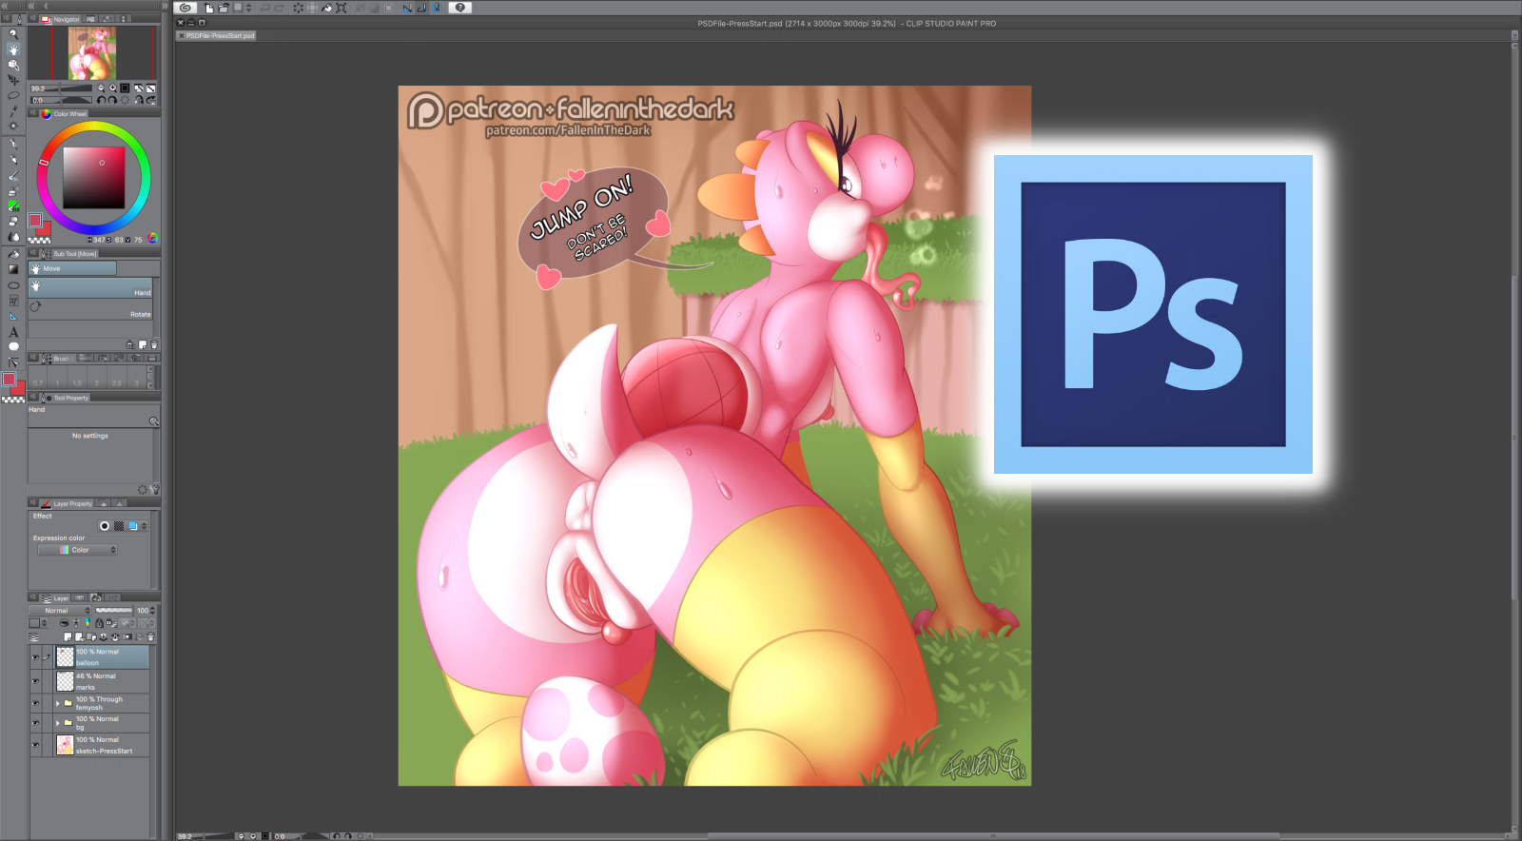Click the Scale/Rotate transform icon
The image size is (1522, 841).
[341, 8]
